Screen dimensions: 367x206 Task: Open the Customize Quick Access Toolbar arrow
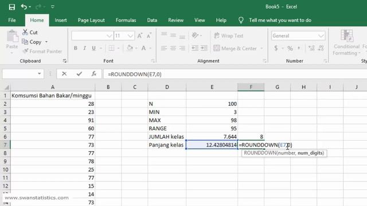pos(53,7)
